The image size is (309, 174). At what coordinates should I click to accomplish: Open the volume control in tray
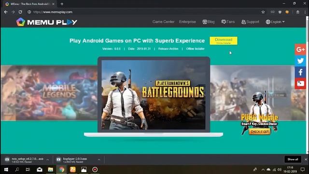click(280, 170)
